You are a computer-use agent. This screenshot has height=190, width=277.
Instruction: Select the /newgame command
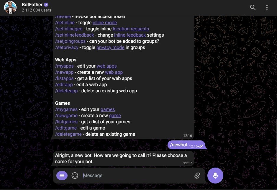pyautogui.click(x=66, y=116)
